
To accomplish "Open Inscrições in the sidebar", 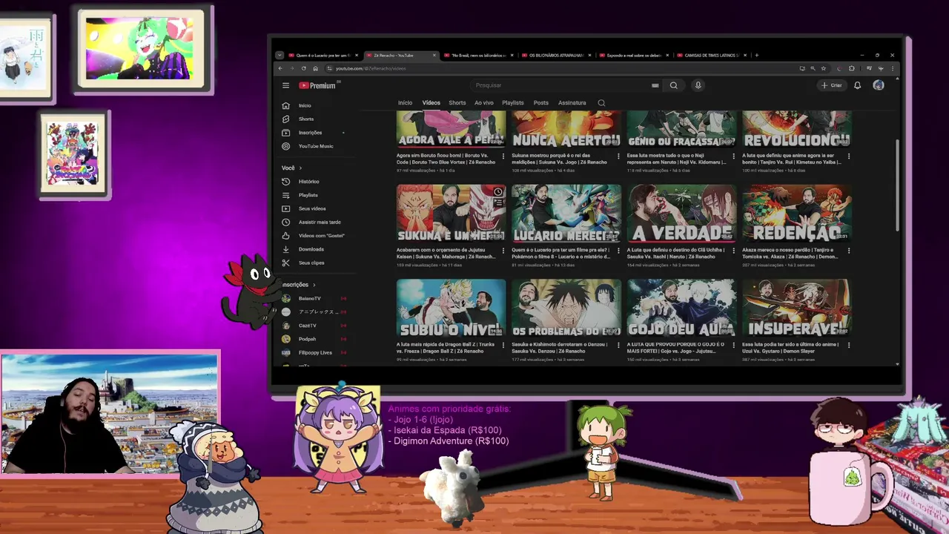I will [x=311, y=132].
